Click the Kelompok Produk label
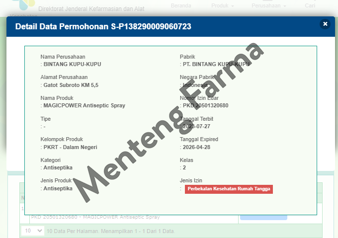Screen dimensions: 338x238 point(62,139)
